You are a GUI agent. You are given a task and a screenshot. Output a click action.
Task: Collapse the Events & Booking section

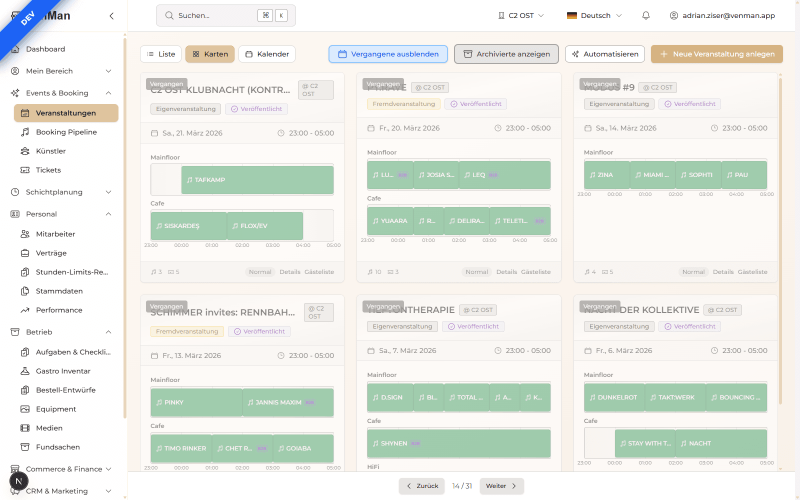coord(61,93)
